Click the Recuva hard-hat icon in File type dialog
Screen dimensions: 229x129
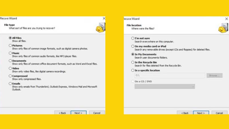point(100,27)
